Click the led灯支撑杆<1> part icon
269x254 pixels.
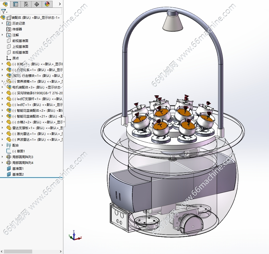(9, 99)
